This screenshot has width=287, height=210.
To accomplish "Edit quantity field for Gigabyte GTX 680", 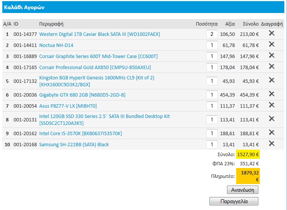I will coord(212,95).
